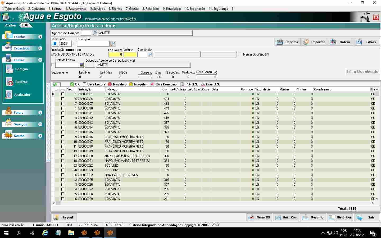Click the red power icon in header
Image resolution: width=381 pixels, height=238 pixels.
click(x=376, y=17)
